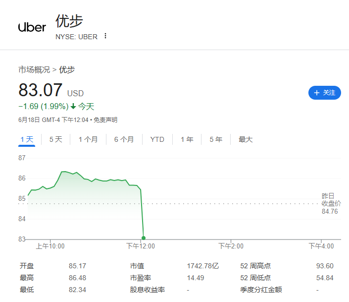This screenshot has height=302, width=349.
Task: Switch to the 5 年 tab
Action: 216,140
